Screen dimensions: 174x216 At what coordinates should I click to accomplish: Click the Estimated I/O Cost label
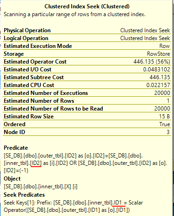click(28, 70)
